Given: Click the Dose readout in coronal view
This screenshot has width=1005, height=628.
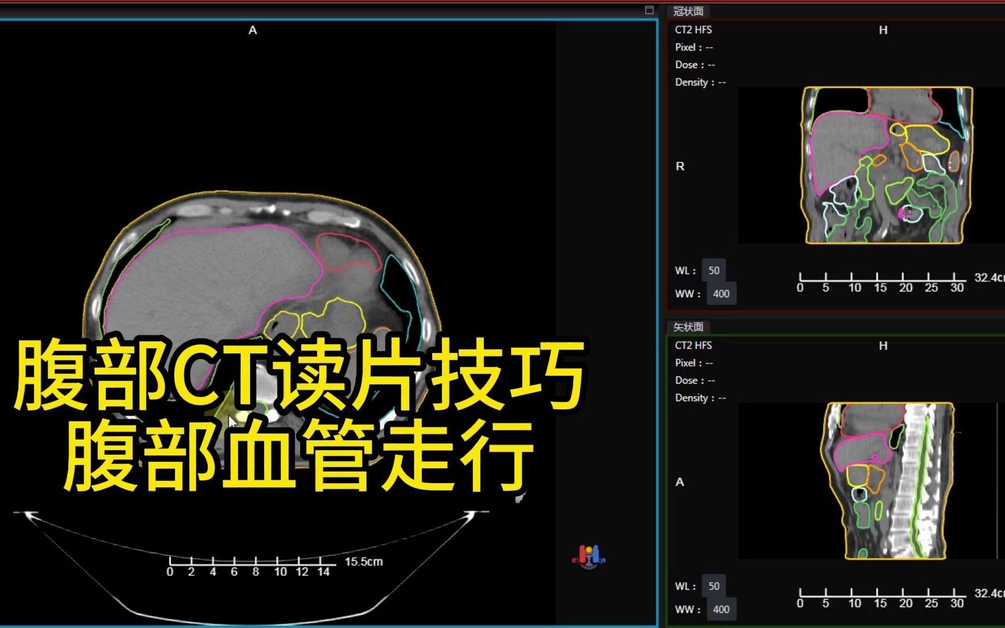Looking at the screenshot, I should click(x=695, y=65).
